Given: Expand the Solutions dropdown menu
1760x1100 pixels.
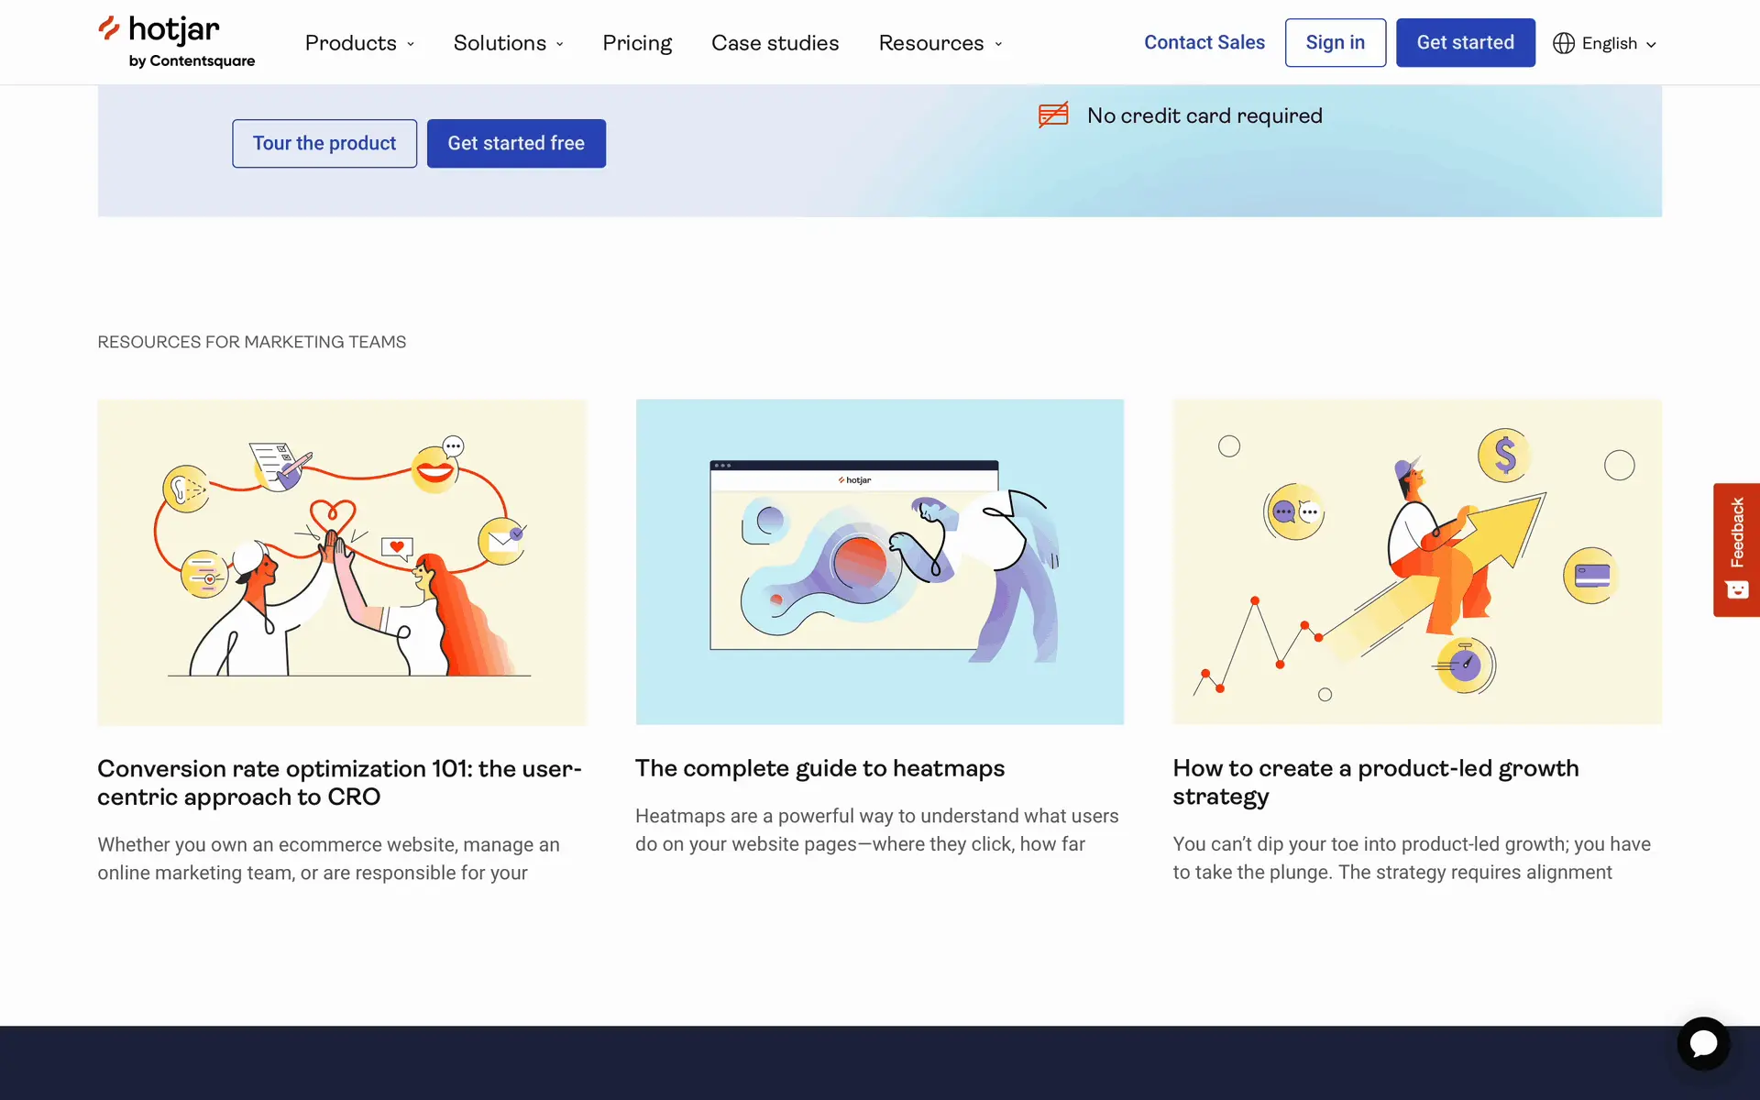Looking at the screenshot, I should tap(508, 43).
